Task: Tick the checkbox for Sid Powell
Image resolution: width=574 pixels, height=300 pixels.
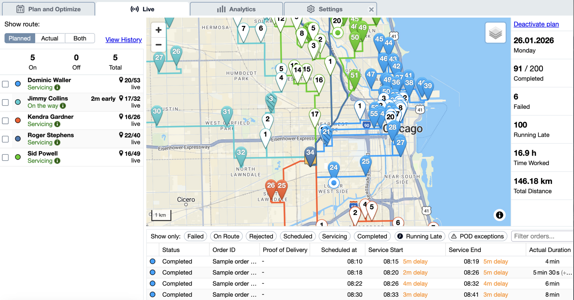Action: (5, 157)
